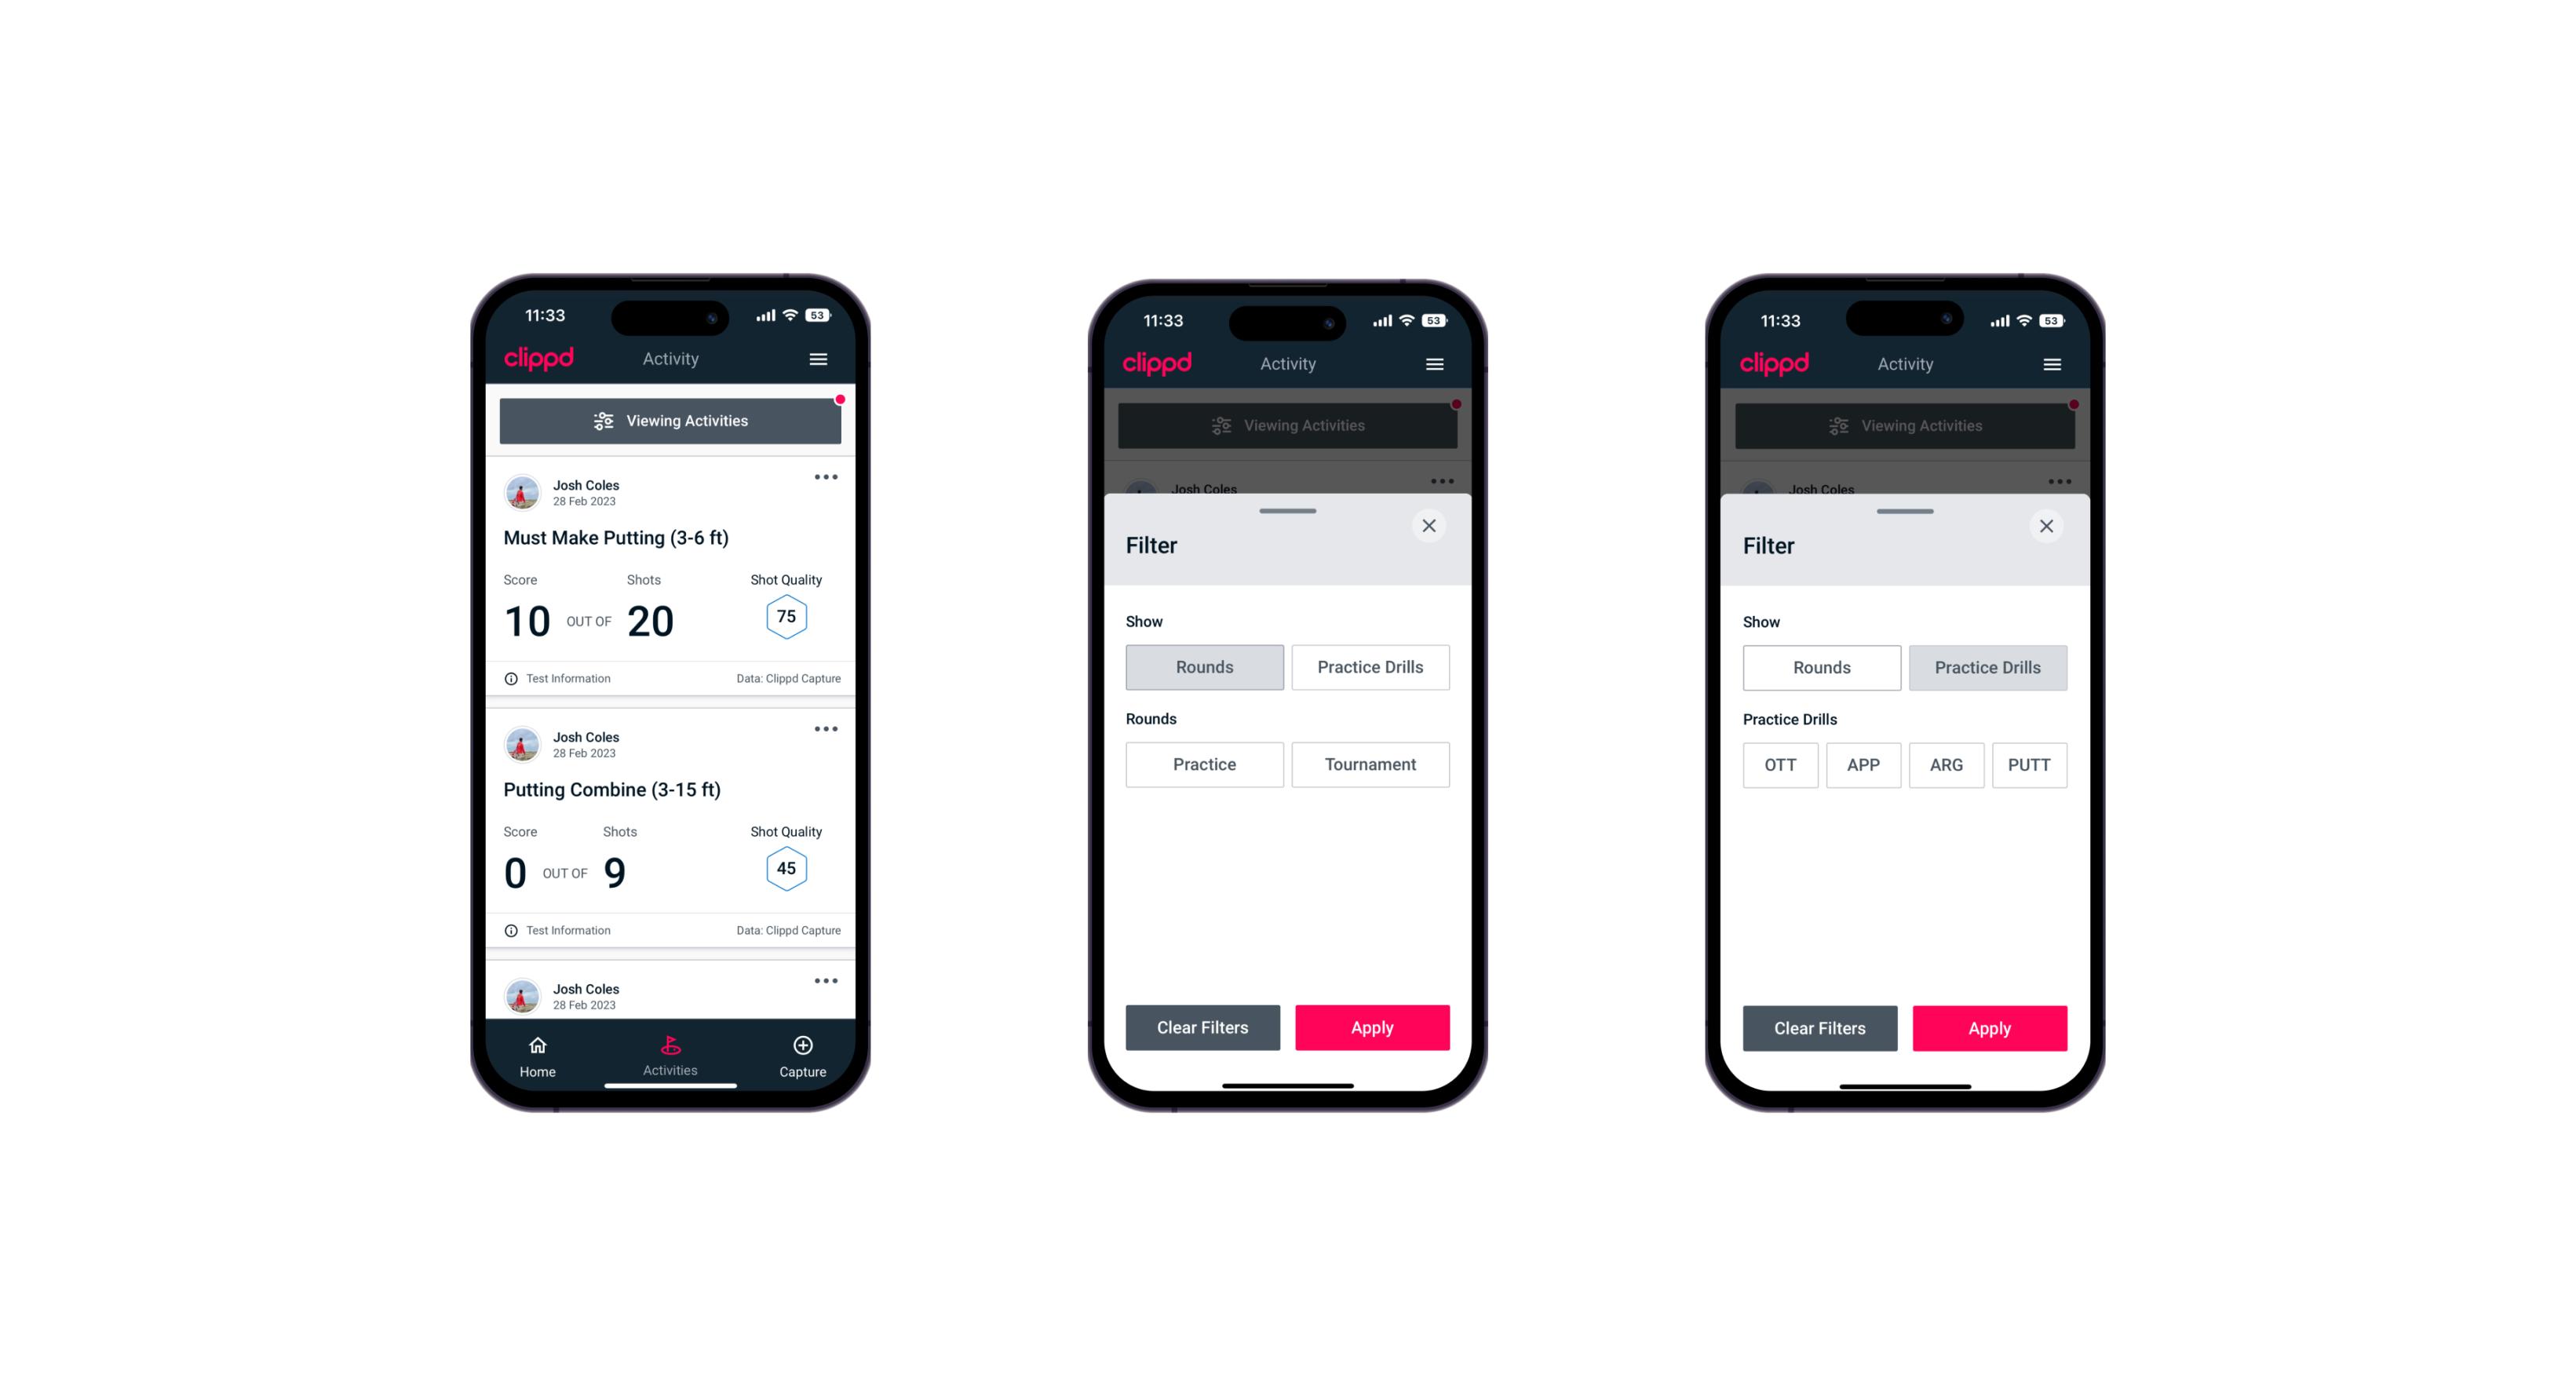The height and width of the screenshot is (1386, 2576).
Task: Tap the Viewing Activities filter icon
Action: point(603,421)
